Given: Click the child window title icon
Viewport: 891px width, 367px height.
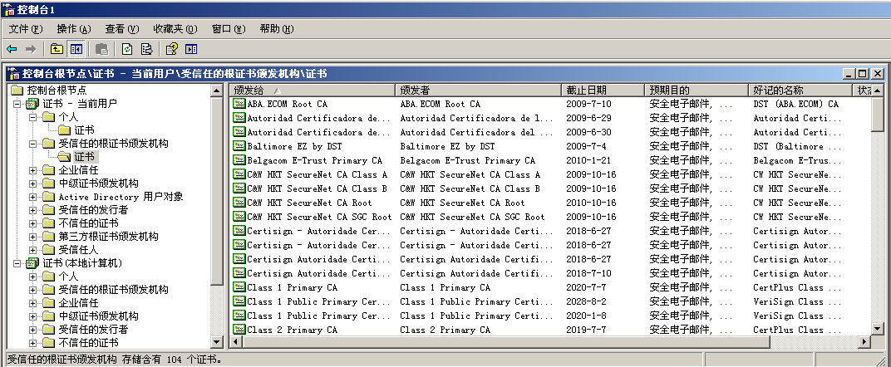Looking at the screenshot, I should click(13, 74).
